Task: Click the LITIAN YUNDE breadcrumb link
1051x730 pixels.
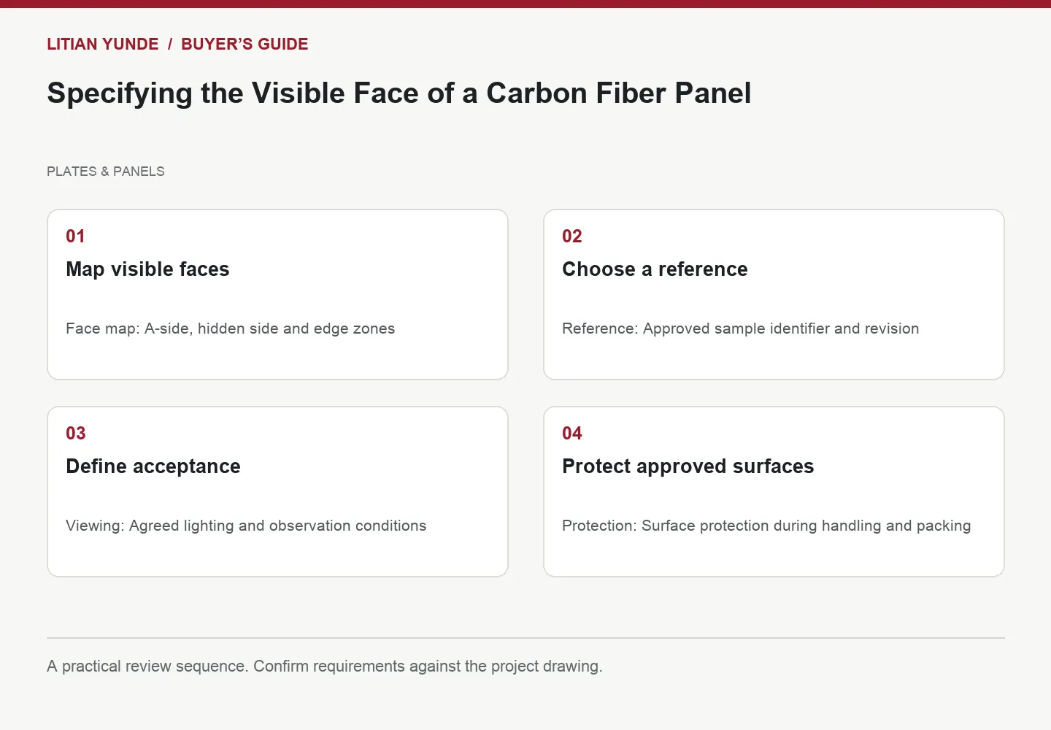Action: tap(102, 44)
